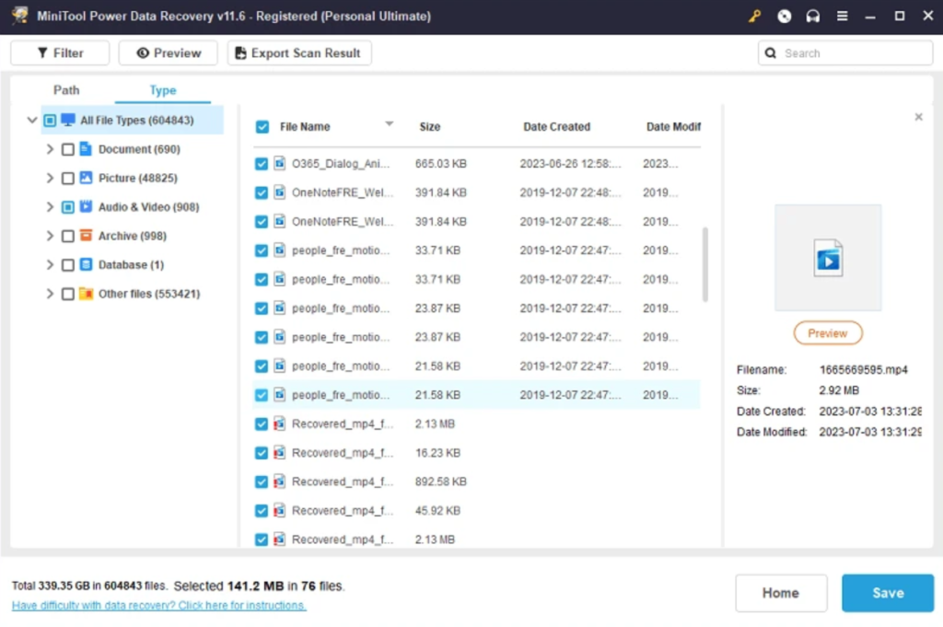Uncheck the O365_Dialog_Ani file checkbox

coord(262,164)
